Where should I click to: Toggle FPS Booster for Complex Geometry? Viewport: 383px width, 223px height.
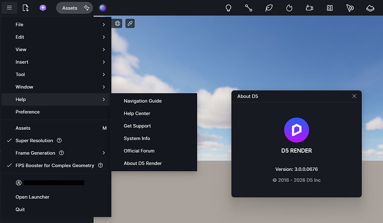coord(54,165)
